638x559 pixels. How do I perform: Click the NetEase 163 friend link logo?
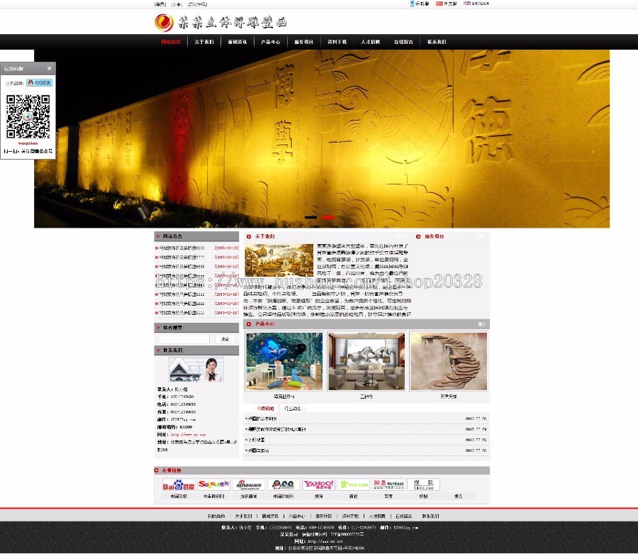tap(388, 485)
